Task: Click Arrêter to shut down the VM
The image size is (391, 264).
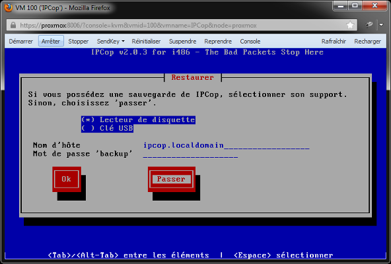Action: [51, 41]
